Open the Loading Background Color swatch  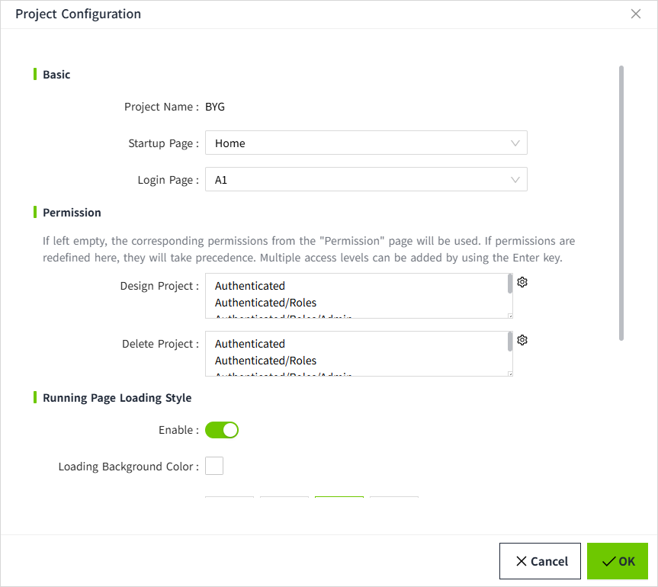tap(214, 466)
